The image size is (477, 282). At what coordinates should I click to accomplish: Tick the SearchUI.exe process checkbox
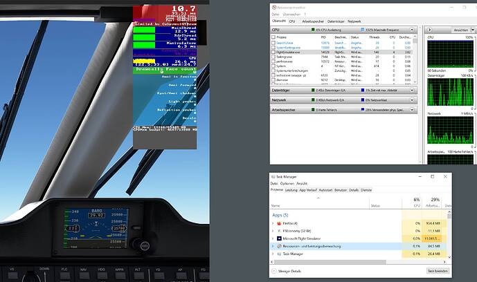273,41
